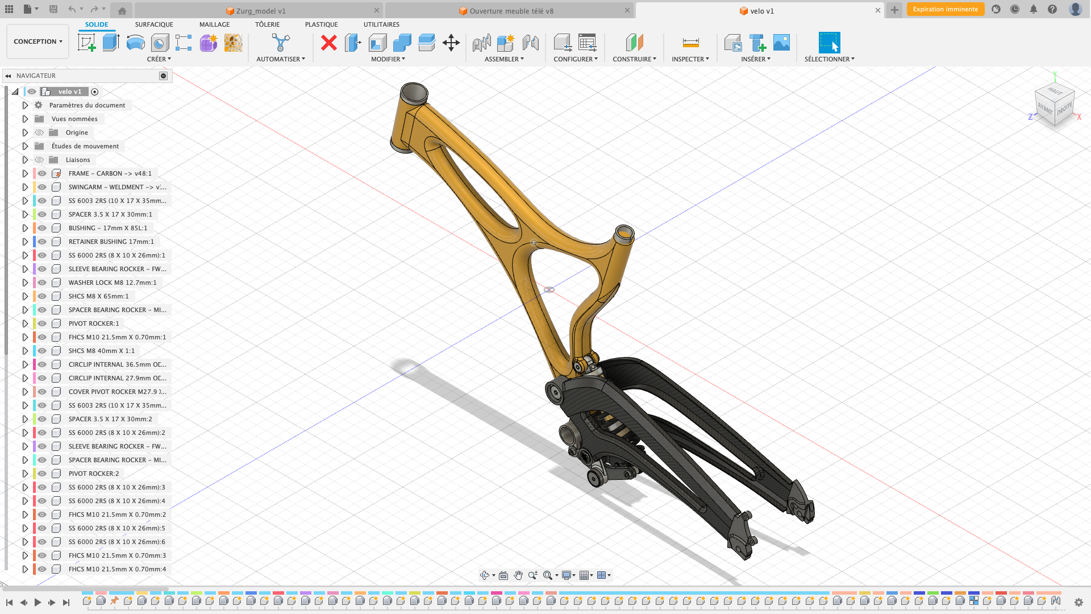The width and height of the screenshot is (1091, 614).
Task: Click the Select tool icon
Action: (829, 43)
